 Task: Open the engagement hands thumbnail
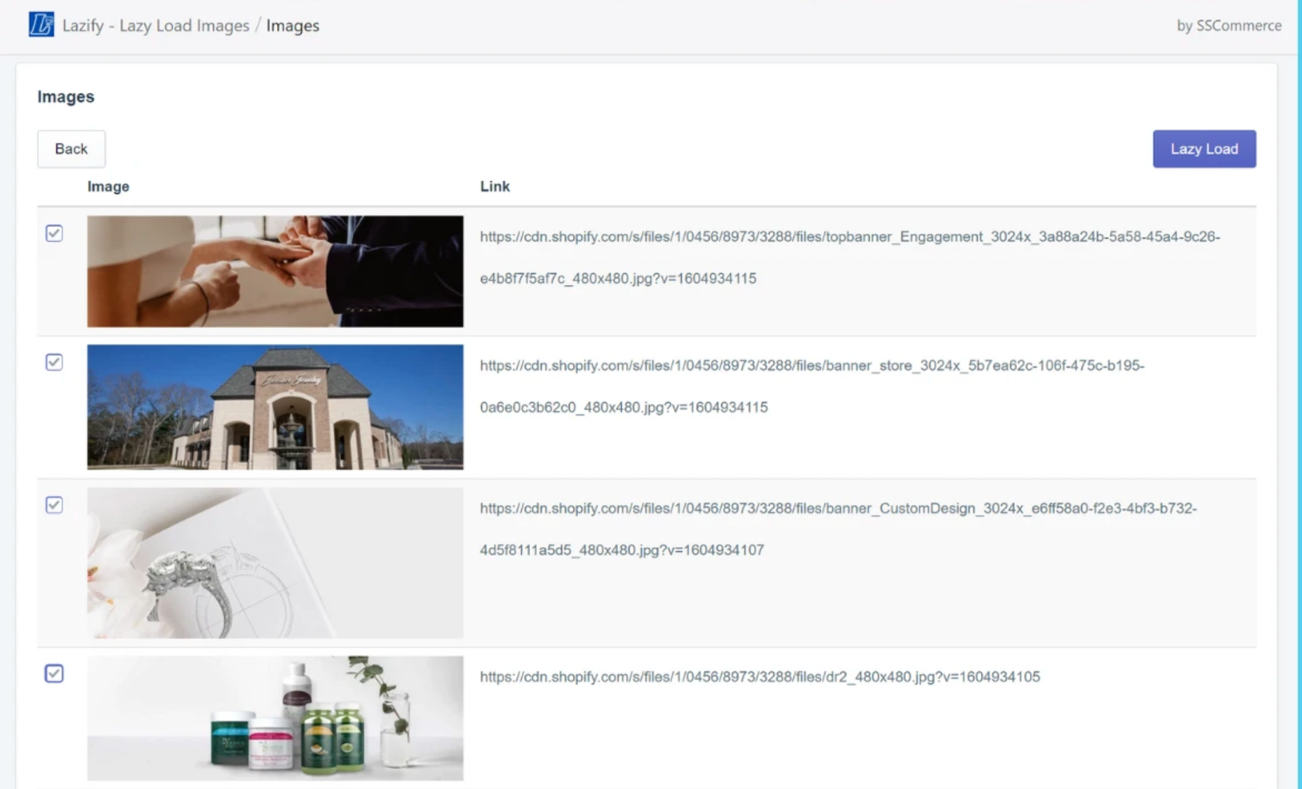(x=275, y=271)
